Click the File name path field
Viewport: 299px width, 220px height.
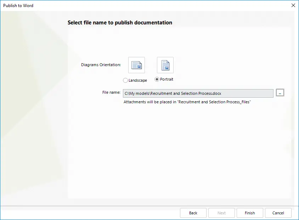pos(198,93)
